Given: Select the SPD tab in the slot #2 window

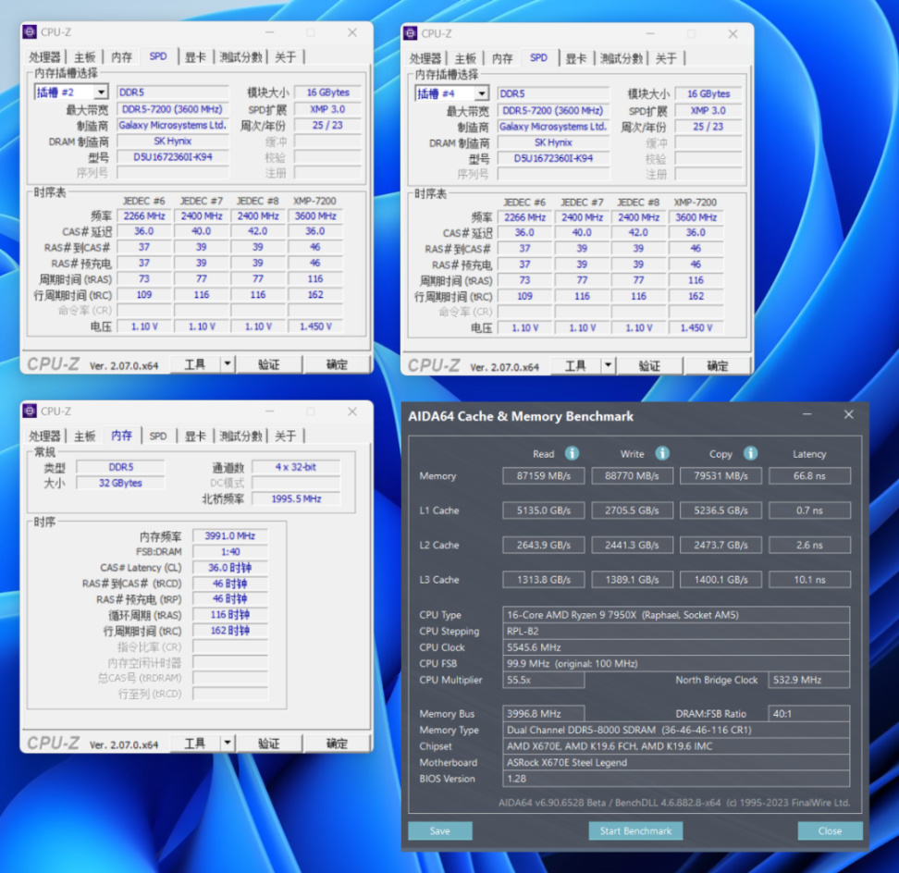Looking at the screenshot, I should [x=158, y=56].
